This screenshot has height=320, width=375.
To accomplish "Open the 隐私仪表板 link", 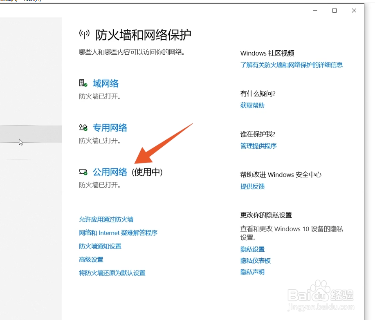I will point(256,260).
